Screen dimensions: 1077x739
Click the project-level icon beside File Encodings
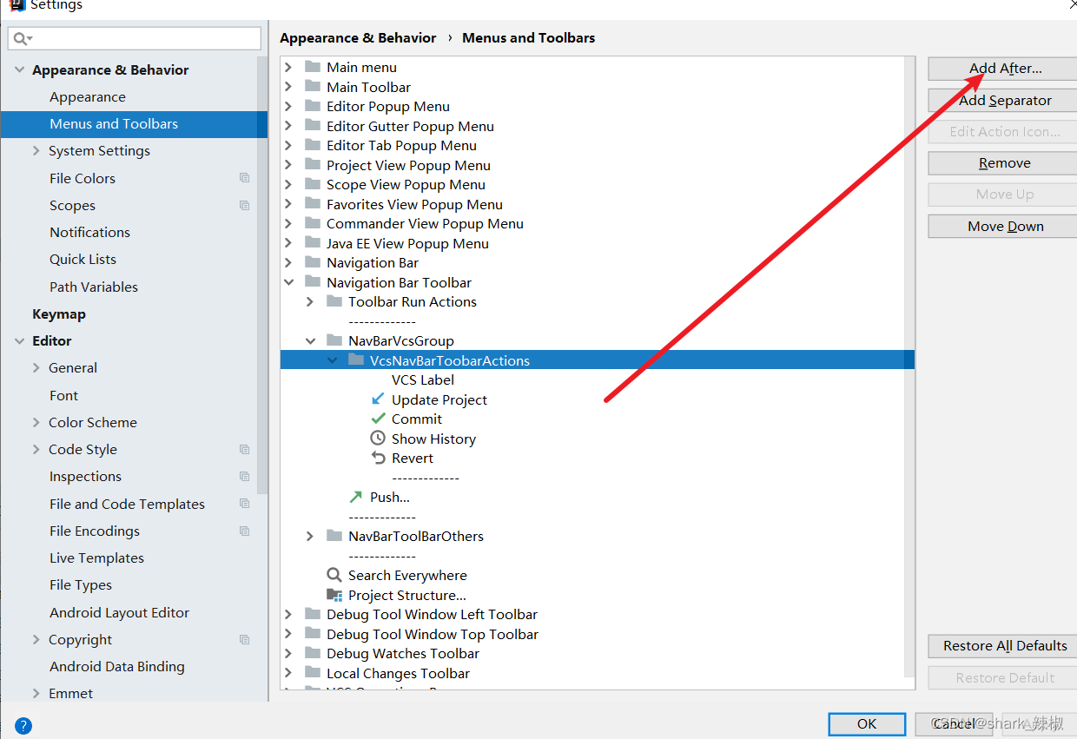(x=245, y=531)
